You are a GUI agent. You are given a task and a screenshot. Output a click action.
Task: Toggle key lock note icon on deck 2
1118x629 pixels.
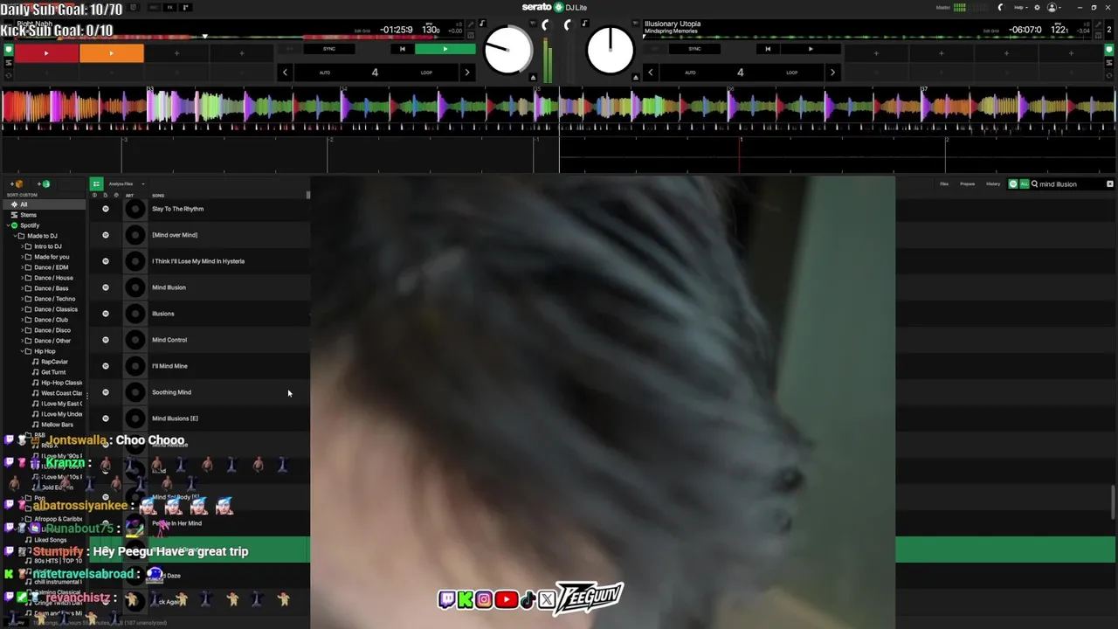(584, 24)
